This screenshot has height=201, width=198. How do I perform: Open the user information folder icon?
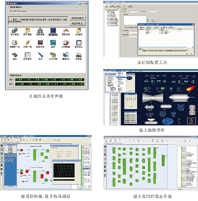tap(27, 32)
